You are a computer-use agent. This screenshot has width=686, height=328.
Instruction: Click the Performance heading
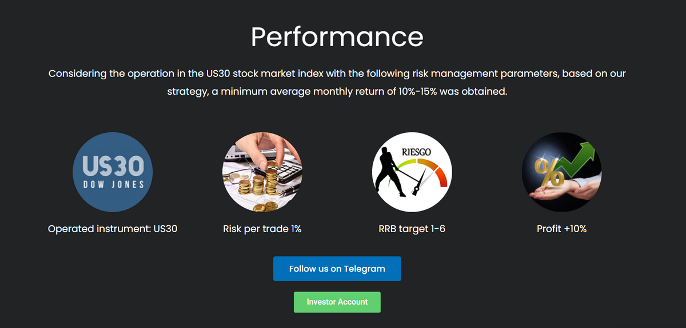tap(337, 37)
